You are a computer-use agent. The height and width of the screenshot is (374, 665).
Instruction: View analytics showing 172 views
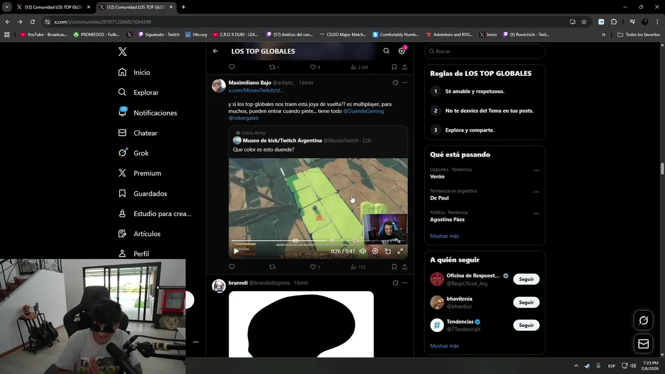[358, 267]
